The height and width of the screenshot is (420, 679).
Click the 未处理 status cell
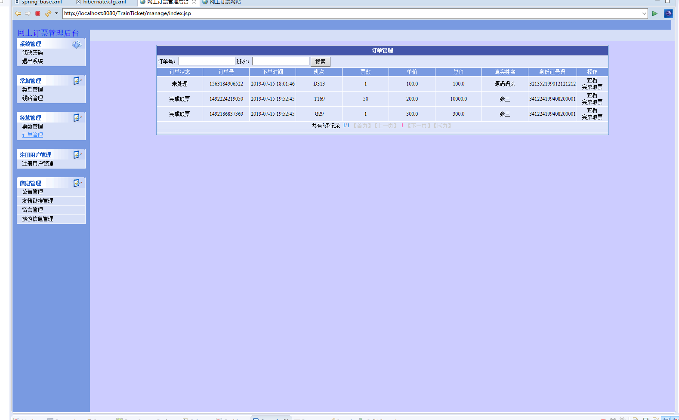click(179, 84)
